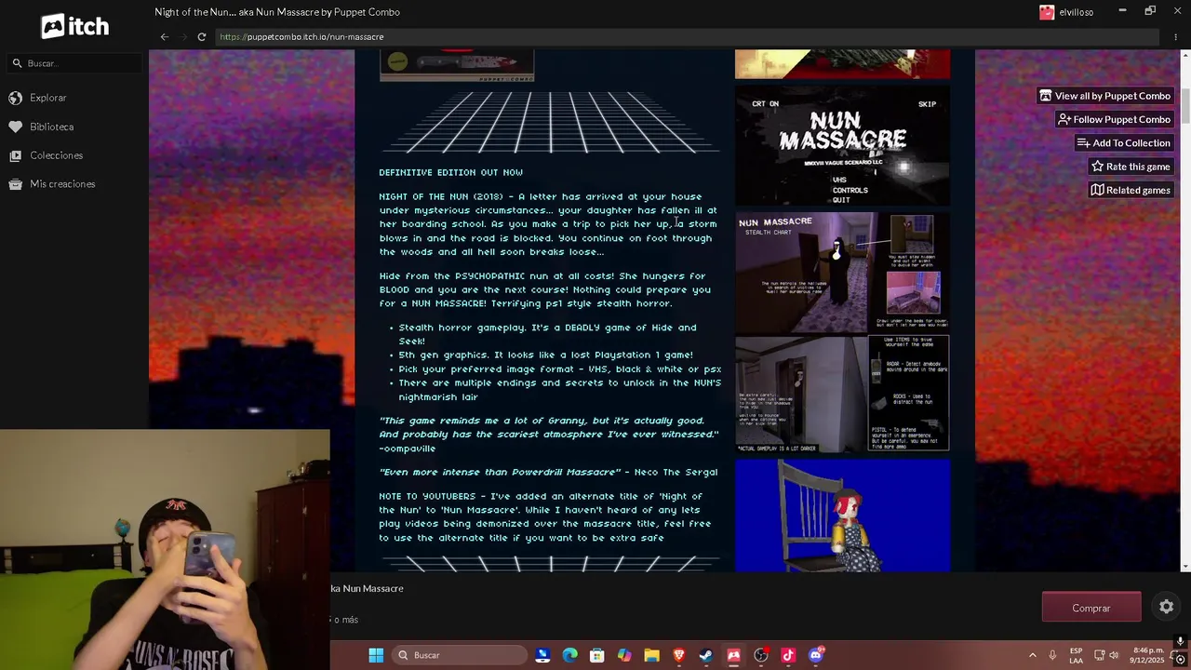Open Microsoft Store from the taskbar
Screen dimensions: 1191x670
(x=597, y=655)
